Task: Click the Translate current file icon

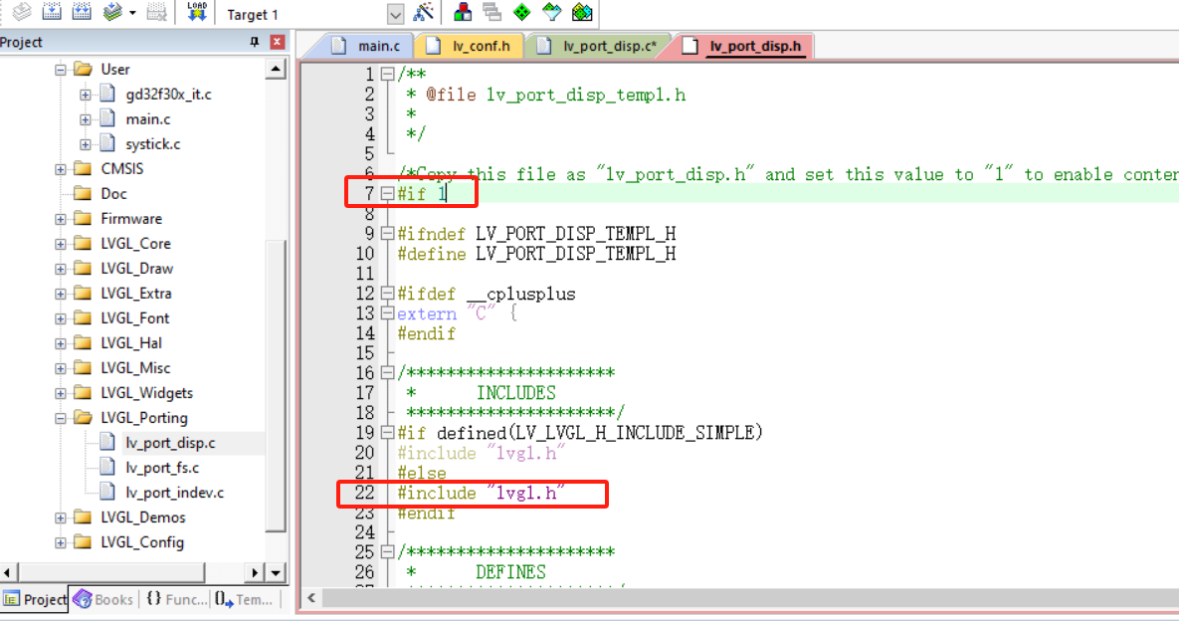Action: pos(22,13)
